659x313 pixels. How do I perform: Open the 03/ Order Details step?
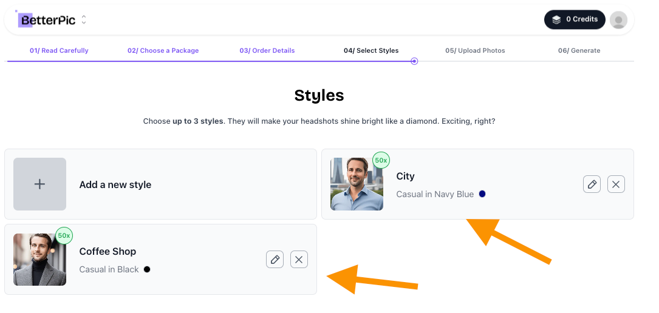[x=267, y=50]
